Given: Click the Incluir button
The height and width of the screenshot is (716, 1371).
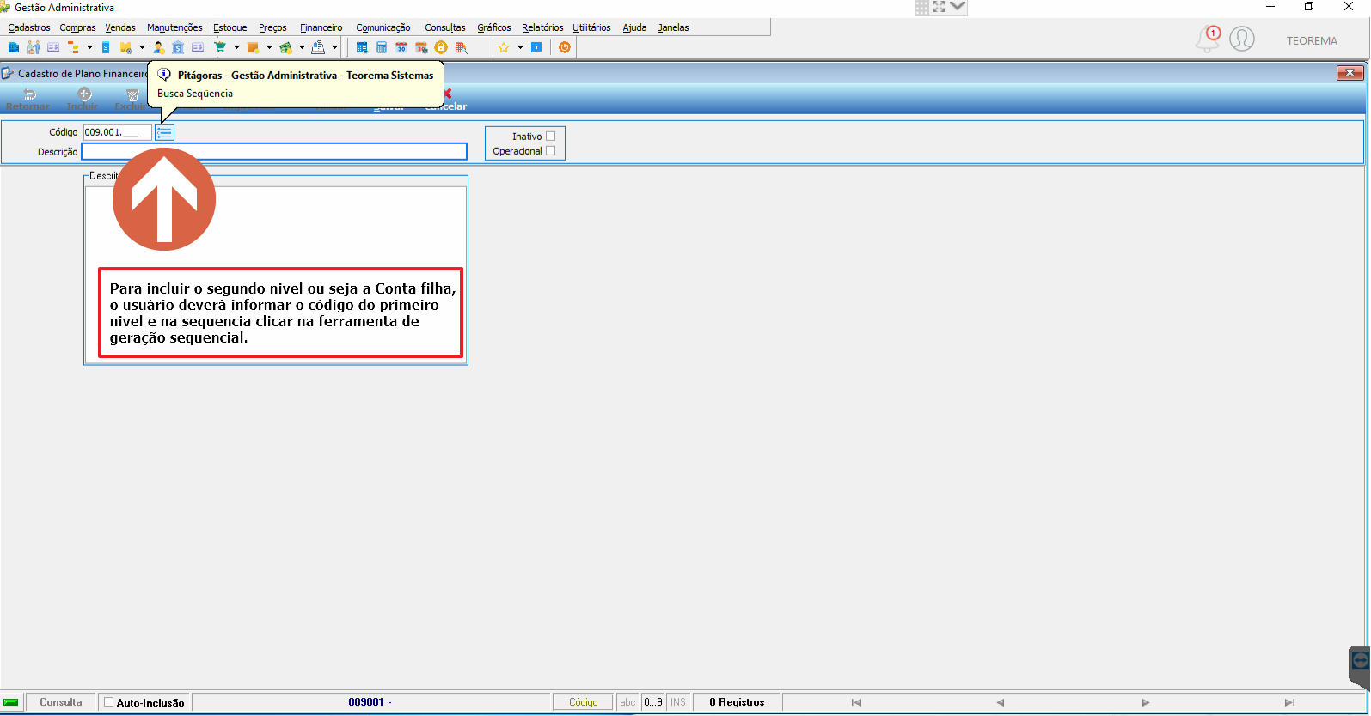Looking at the screenshot, I should pyautogui.click(x=83, y=100).
